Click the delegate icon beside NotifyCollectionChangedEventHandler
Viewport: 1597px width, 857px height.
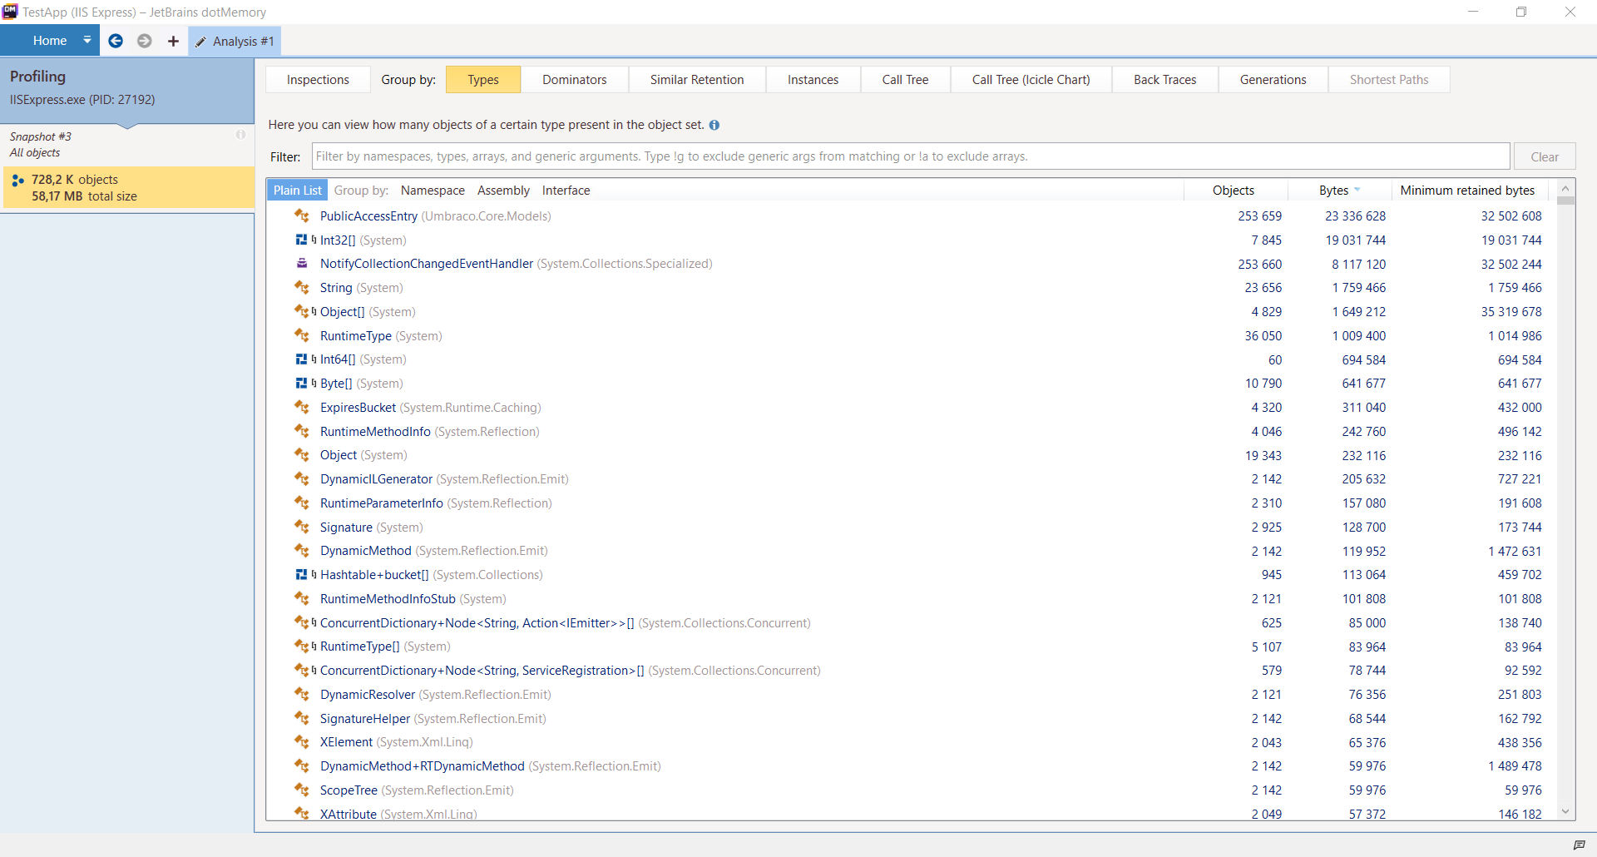tap(301, 263)
